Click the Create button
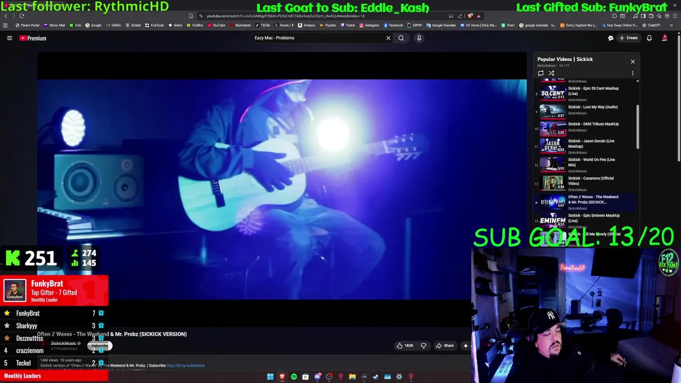 tap(628, 38)
